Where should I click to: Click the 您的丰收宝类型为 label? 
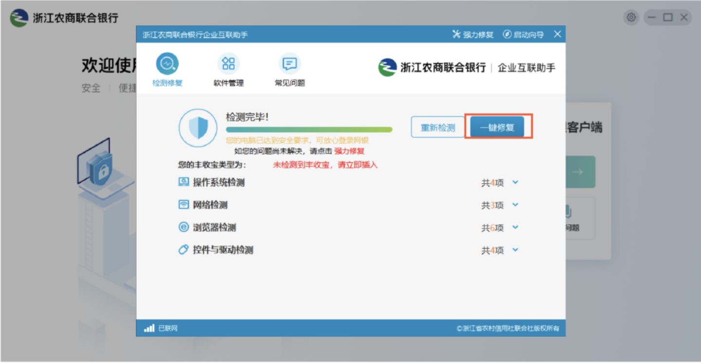point(212,165)
